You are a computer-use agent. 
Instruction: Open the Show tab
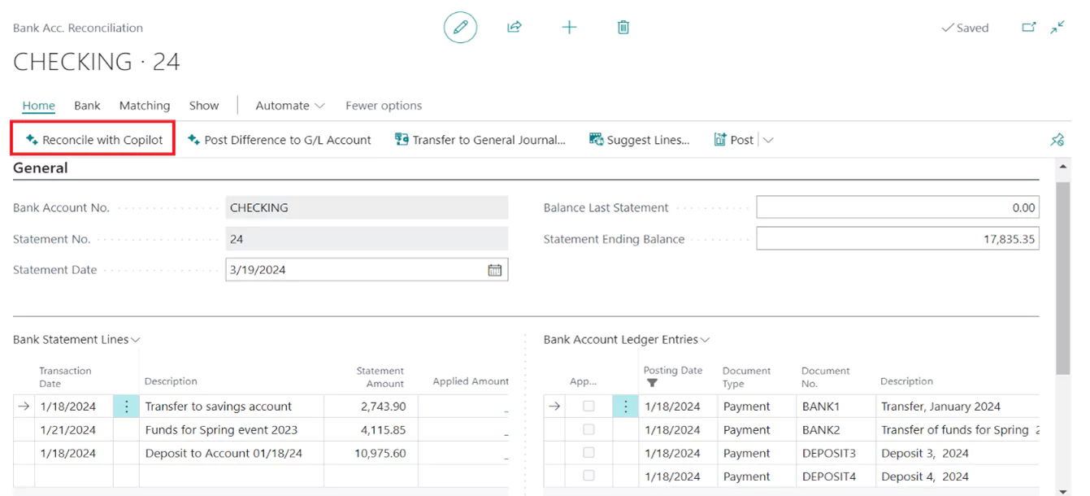point(204,106)
